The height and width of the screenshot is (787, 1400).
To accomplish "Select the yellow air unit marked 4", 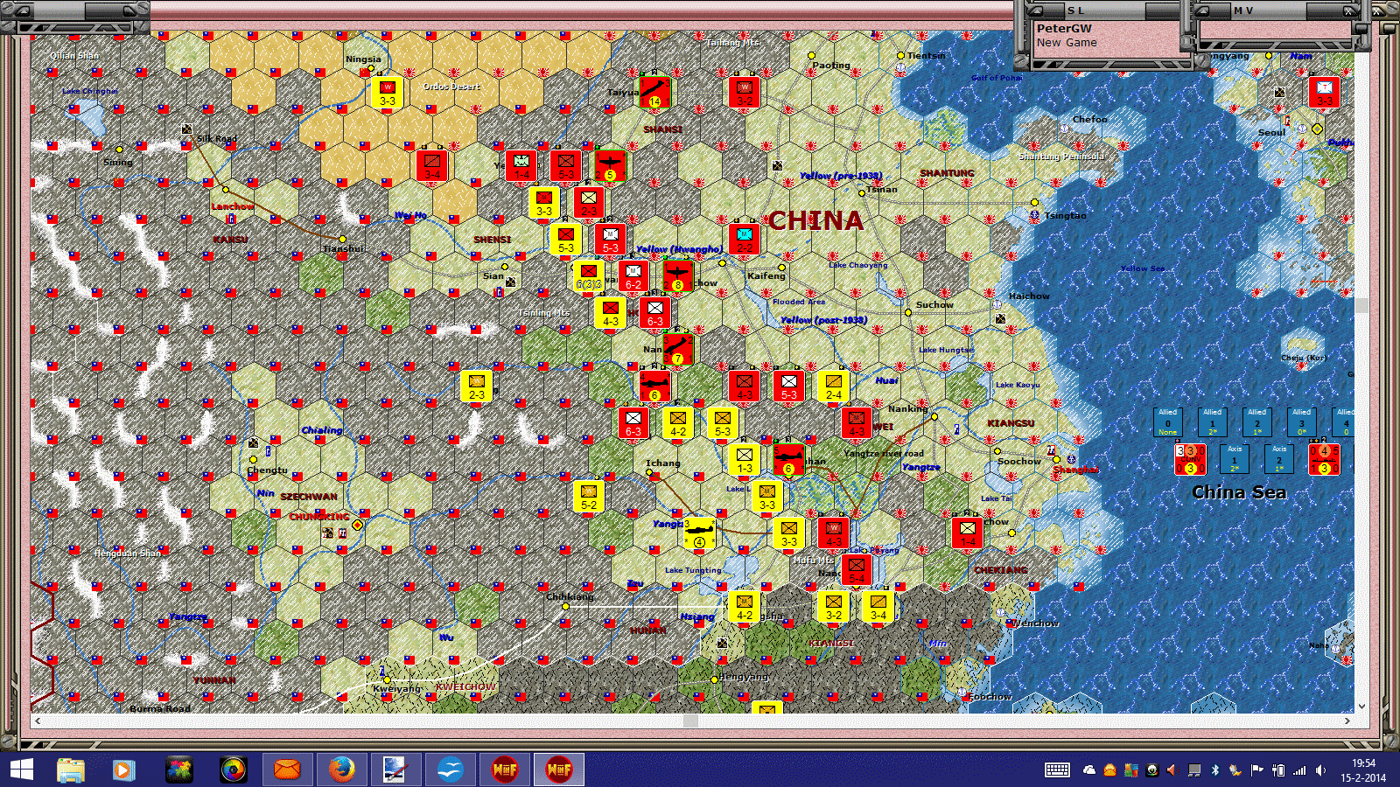I will pyautogui.click(x=699, y=533).
